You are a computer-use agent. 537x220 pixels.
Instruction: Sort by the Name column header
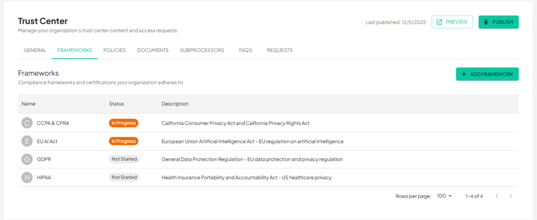pos(28,104)
